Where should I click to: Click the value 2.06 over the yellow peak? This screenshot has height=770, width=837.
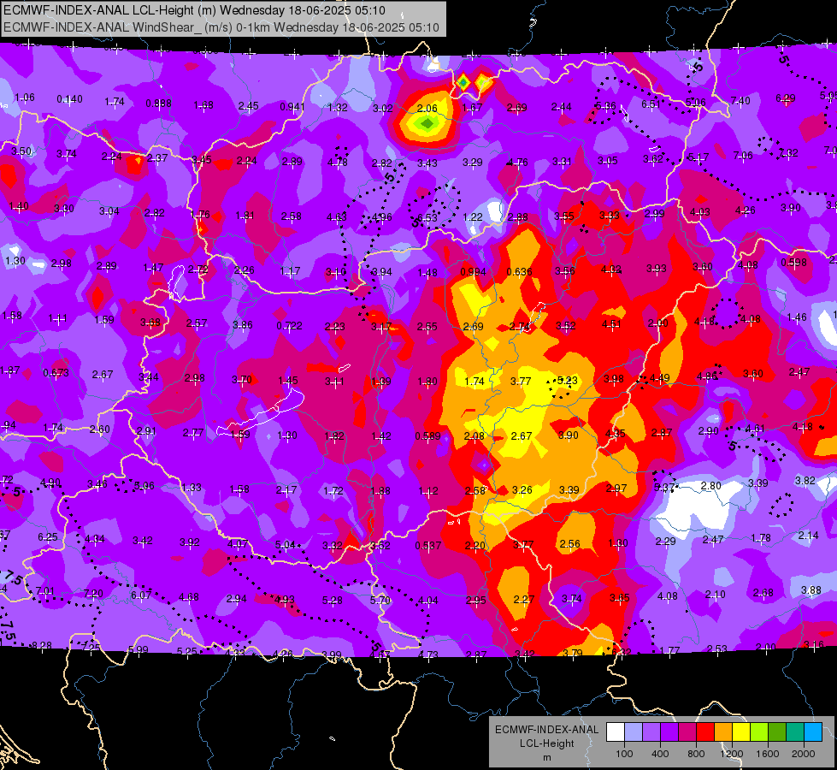[x=427, y=108]
